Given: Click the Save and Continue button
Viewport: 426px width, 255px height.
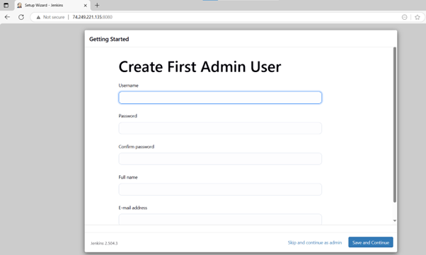Looking at the screenshot, I should (371, 242).
